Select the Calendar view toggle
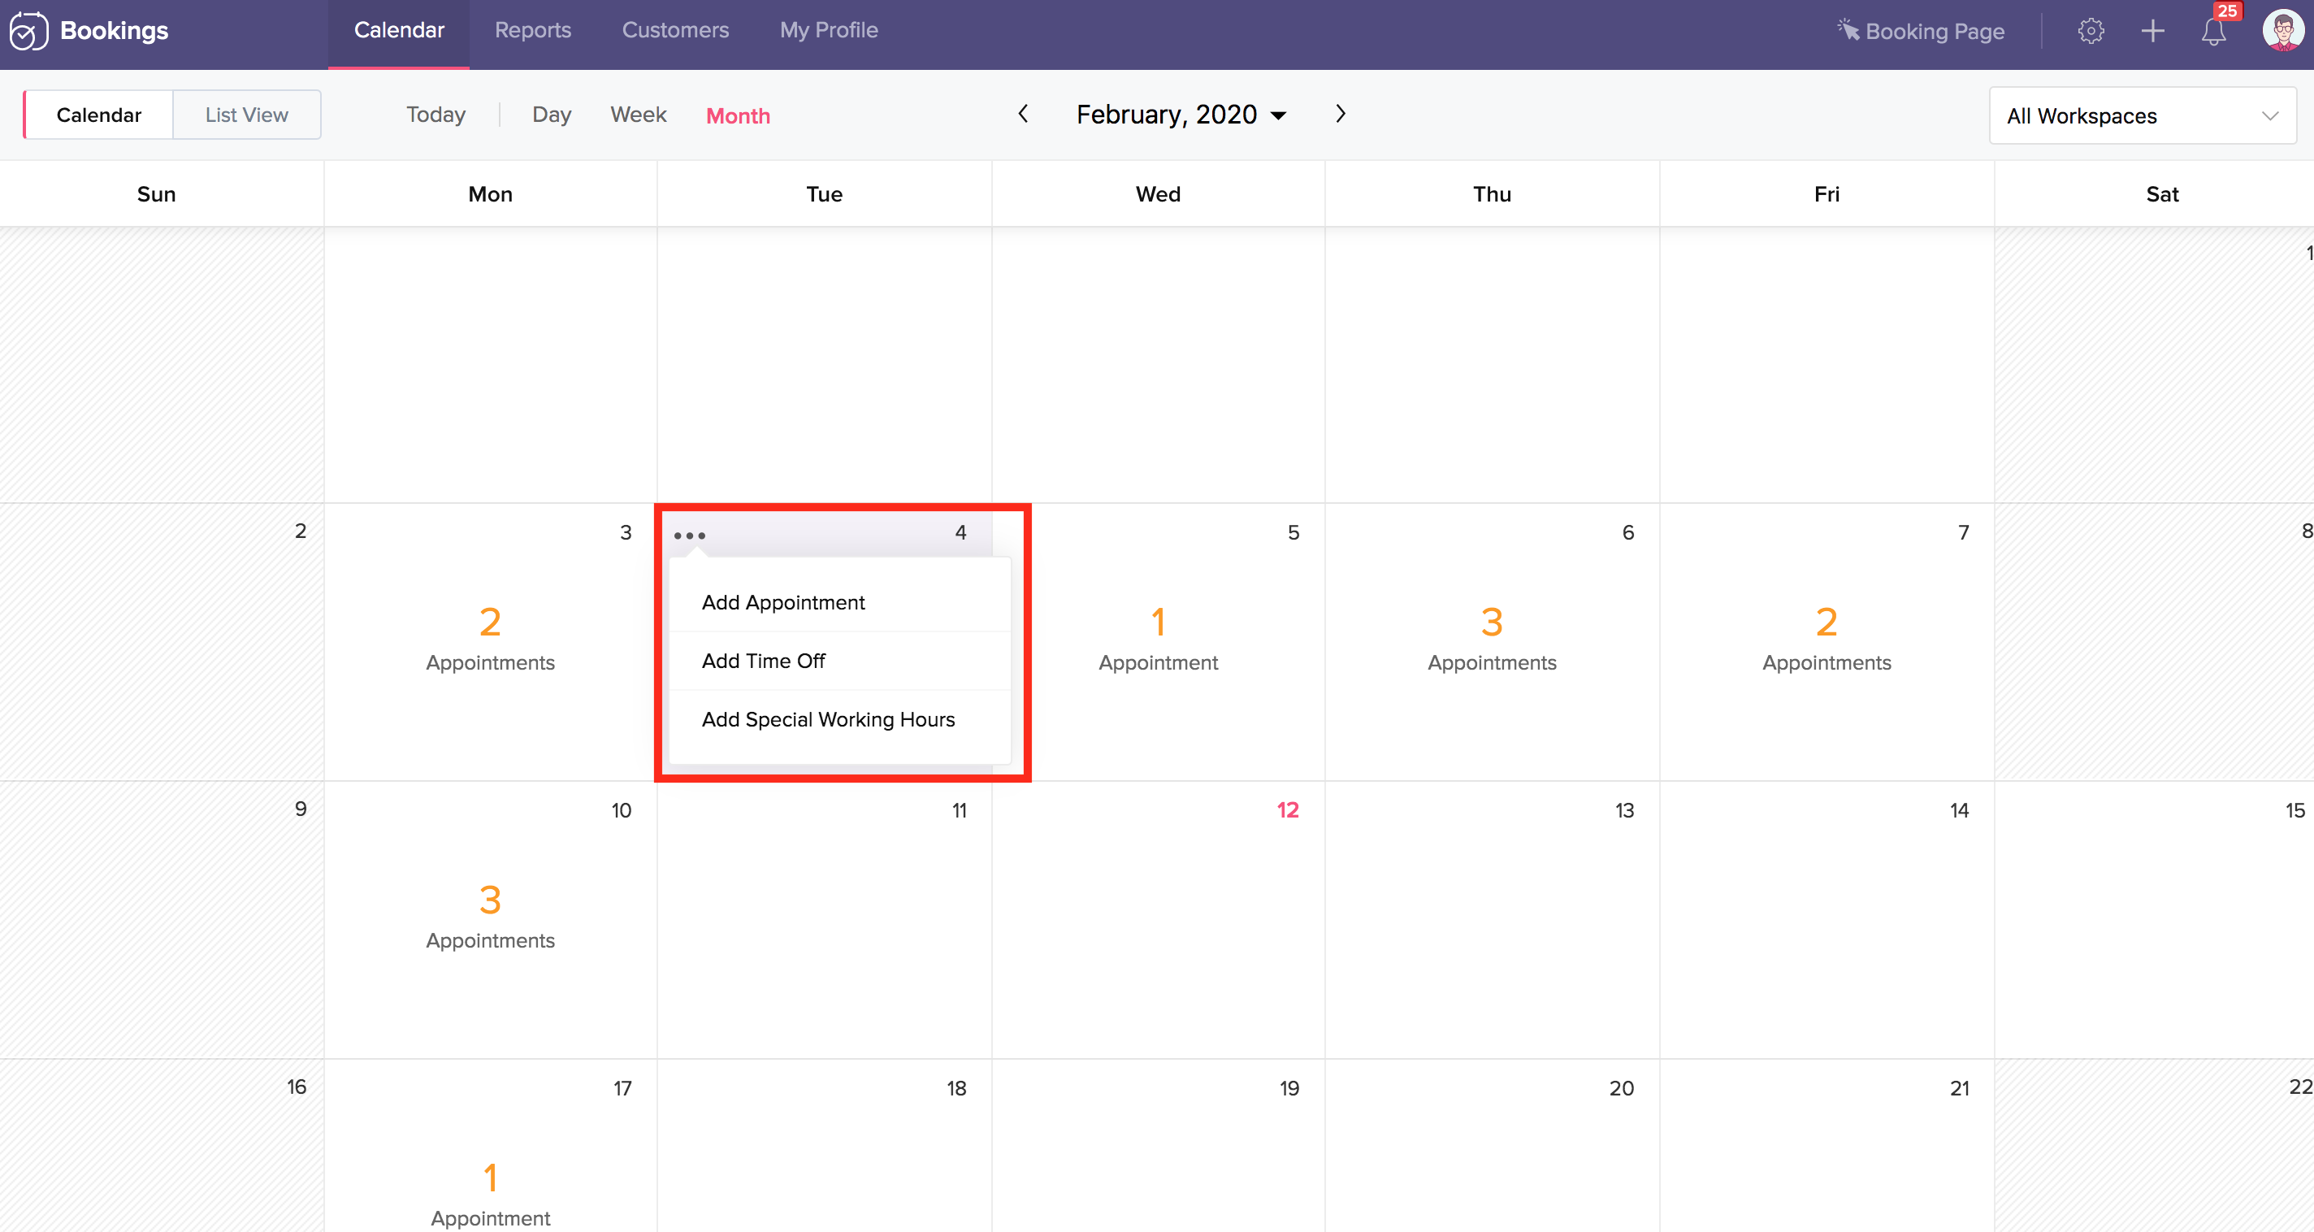 click(x=99, y=115)
